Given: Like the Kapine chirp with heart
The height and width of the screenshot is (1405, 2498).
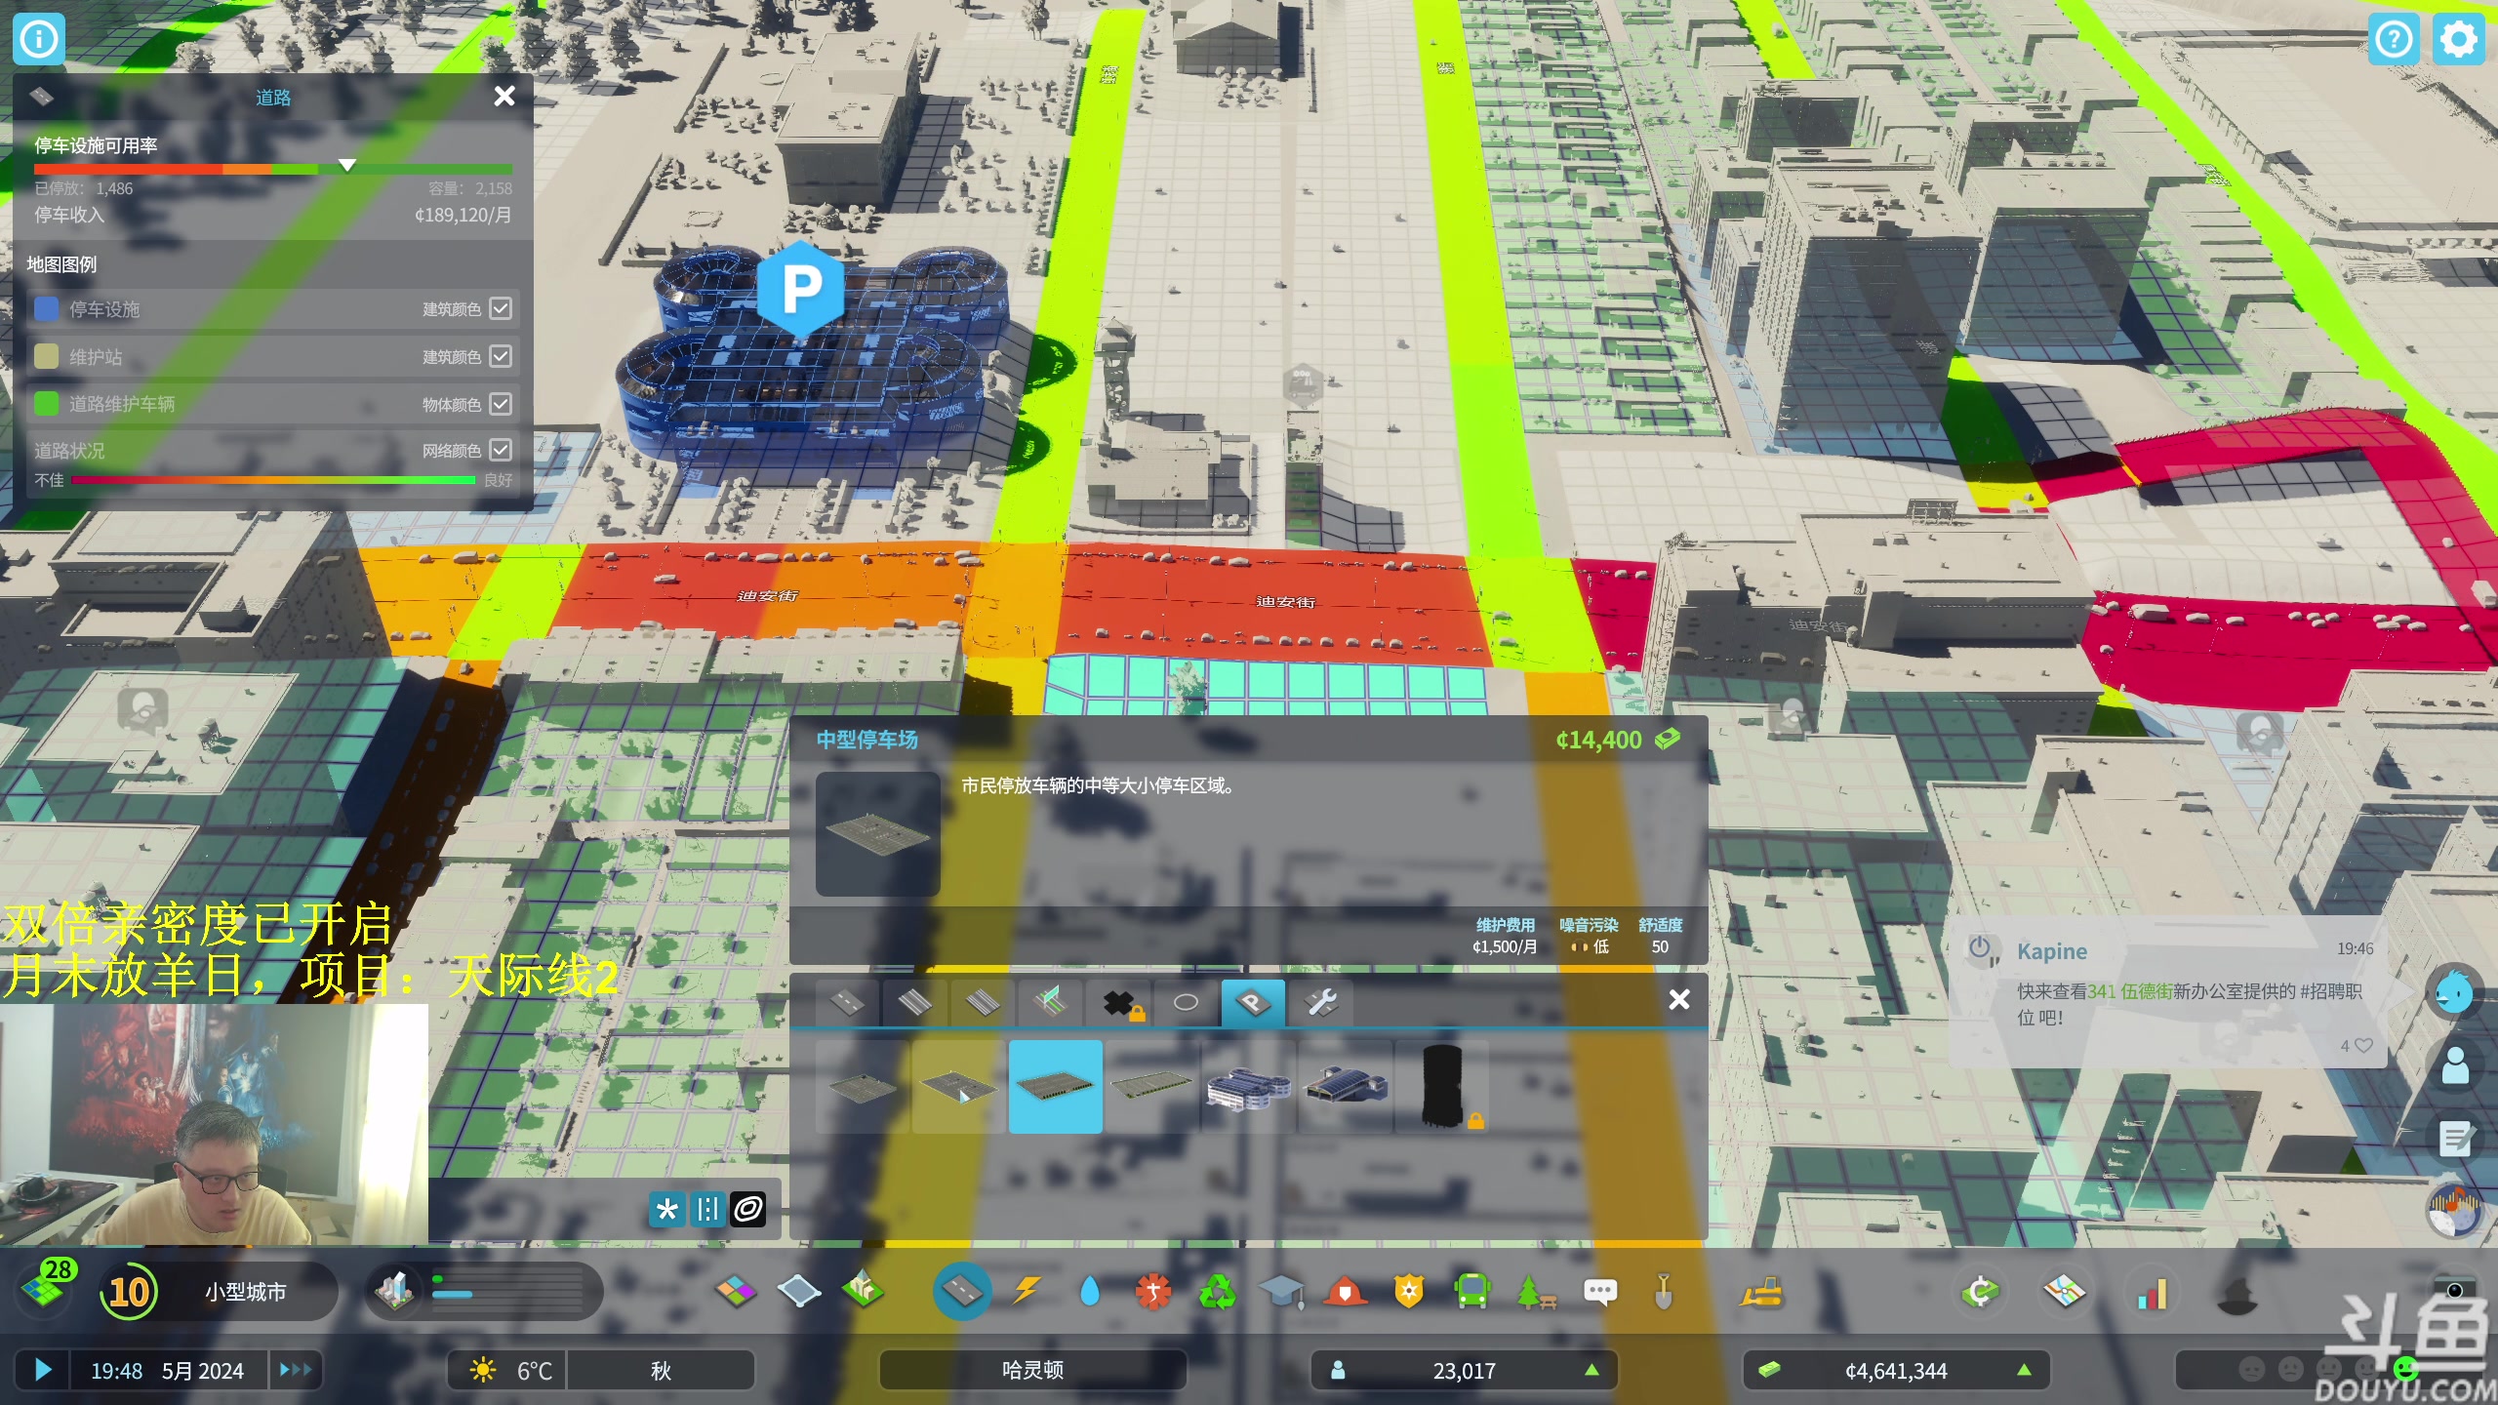Looking at the screenshot, I should click(2363, 1045).
